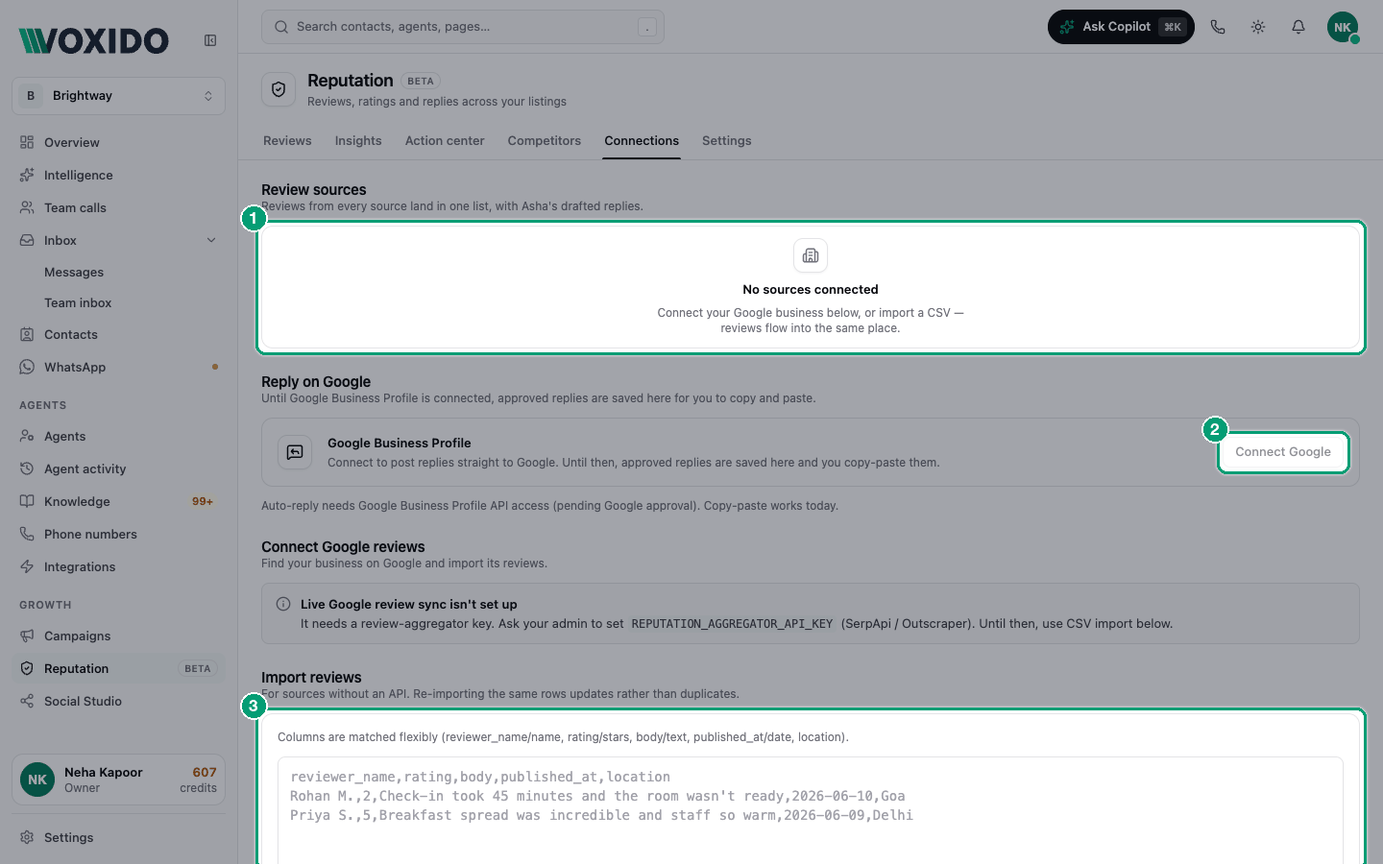Click the CSV import reviews text area
This screenshot has width=1383, height=864.
(x=811, y=810)
